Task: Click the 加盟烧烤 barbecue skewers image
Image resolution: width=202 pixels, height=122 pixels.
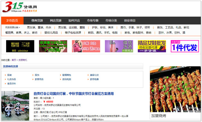Action: (x=175, y=89)
